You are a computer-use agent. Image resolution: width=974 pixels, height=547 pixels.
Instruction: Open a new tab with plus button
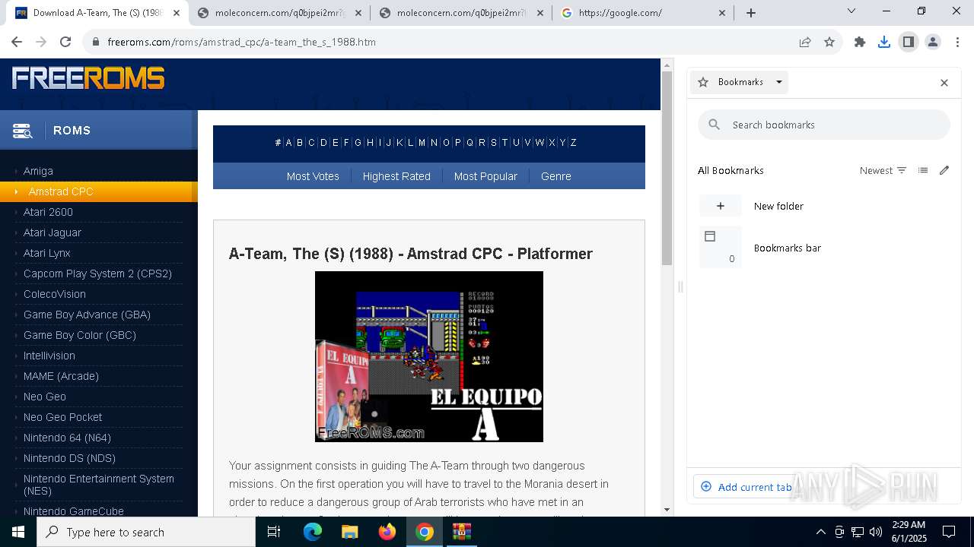(x=751, y=13)
